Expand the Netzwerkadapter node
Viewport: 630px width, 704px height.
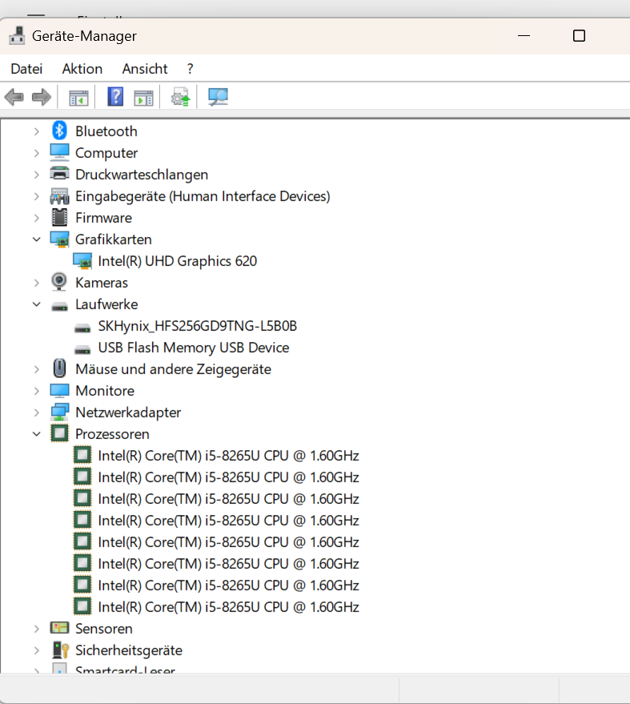click(x=36, y=412)
